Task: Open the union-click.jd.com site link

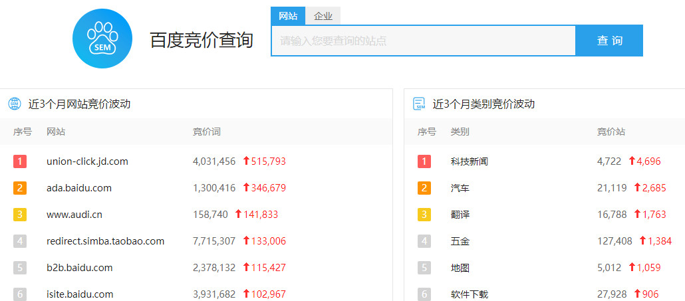Action: click(87, 161)
